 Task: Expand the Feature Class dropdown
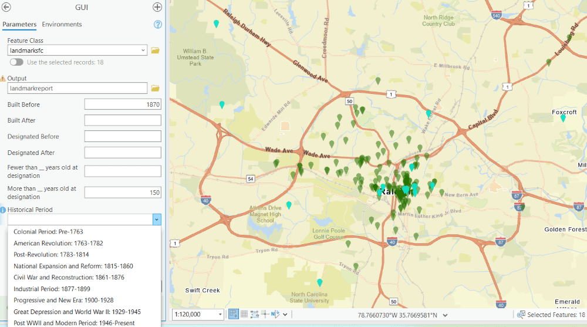143,50
